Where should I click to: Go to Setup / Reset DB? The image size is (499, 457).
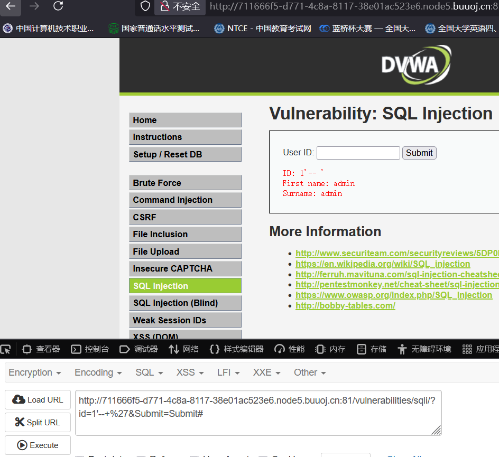[185, 154]
